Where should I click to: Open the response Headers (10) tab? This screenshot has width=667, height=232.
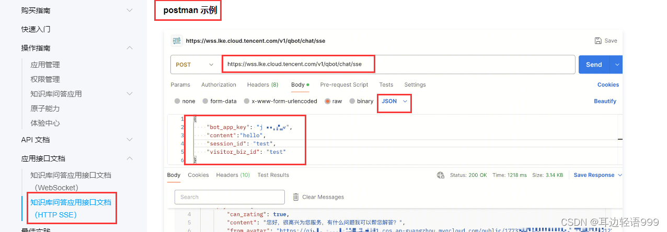233,175
